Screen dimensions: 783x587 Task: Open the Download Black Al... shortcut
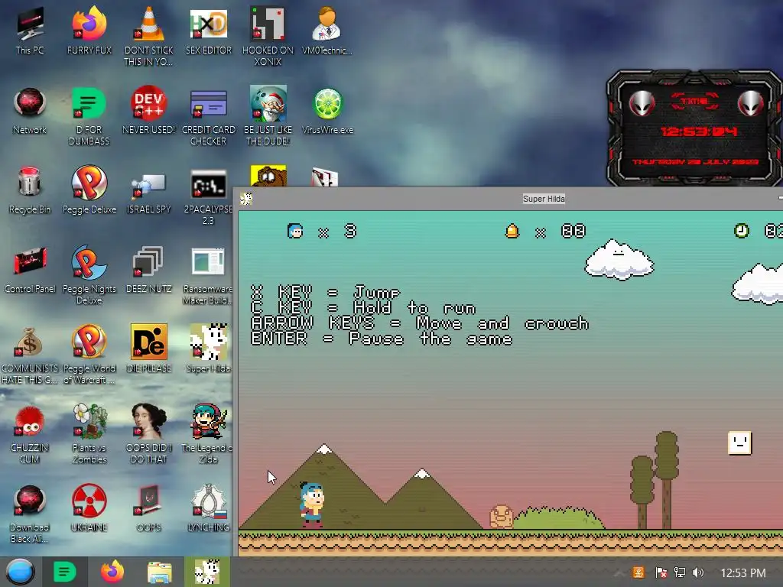coord(30,513)
